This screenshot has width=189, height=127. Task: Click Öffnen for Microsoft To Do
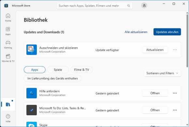tap(155, 110)
